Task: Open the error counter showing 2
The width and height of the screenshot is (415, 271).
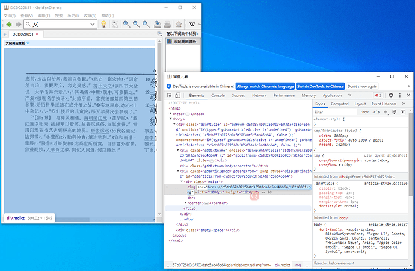Action: pyautogui.click(x=378, y=95)
